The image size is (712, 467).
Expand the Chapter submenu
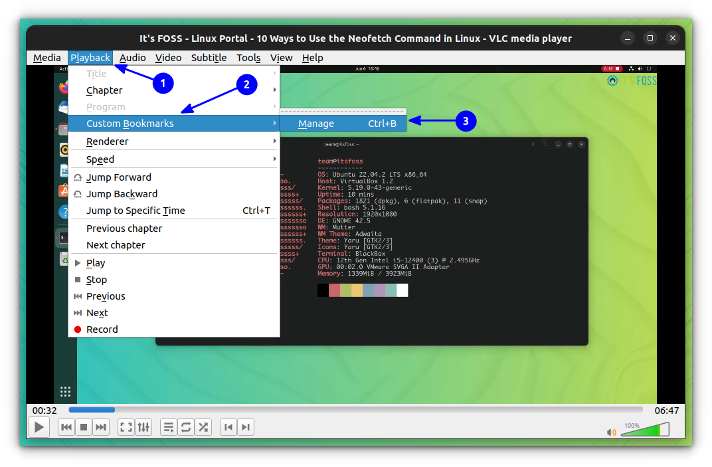pyautogui.click(x=104, y=90)
